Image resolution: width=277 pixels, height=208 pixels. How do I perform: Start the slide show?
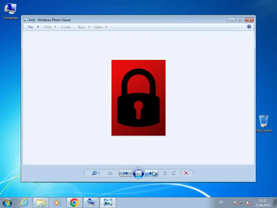coord(138,173)
